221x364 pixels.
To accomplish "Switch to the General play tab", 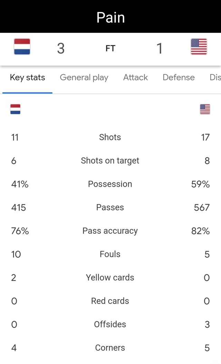I will point(84,78).
